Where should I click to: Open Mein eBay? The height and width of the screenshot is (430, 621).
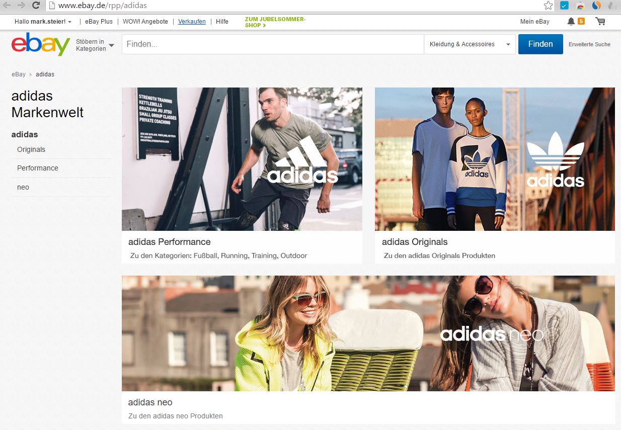tap(535, 22)
